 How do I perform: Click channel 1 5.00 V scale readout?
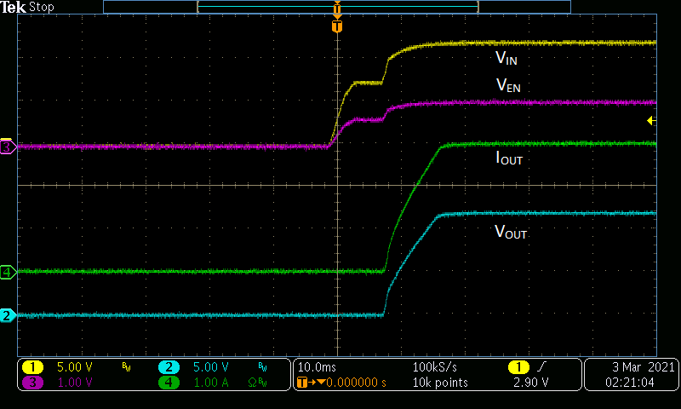point(75,367)
